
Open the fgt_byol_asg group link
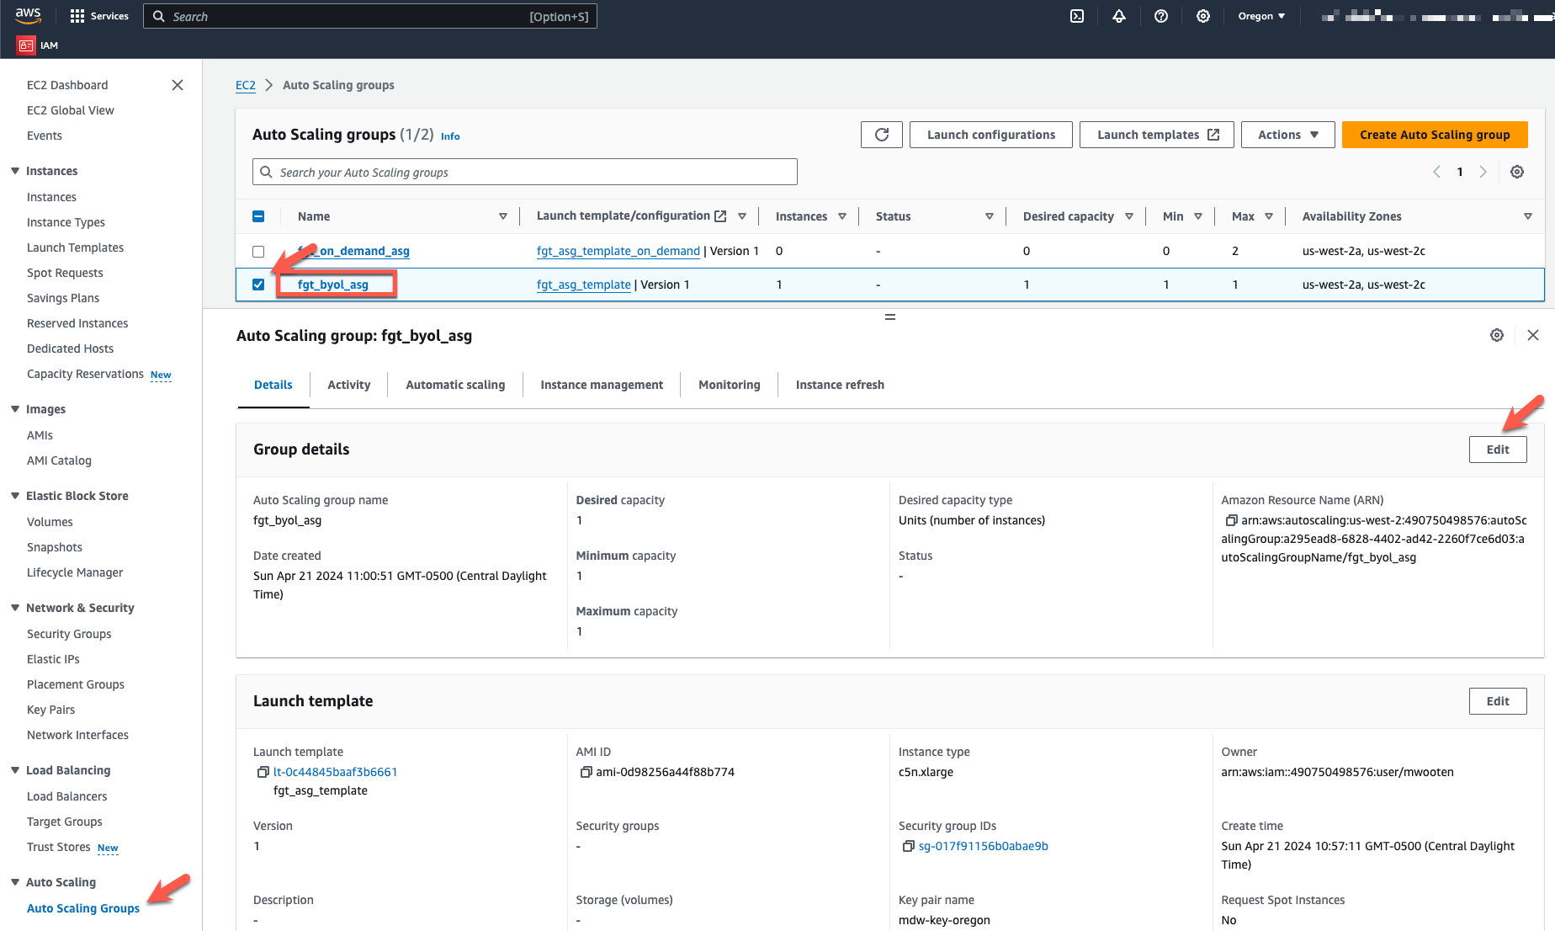point(333,285)
